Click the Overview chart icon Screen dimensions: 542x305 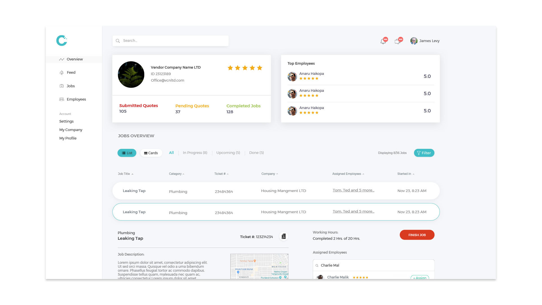pos(62,59)
